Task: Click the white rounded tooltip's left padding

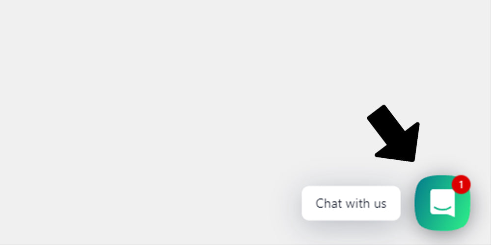Action: [x=308, y=203]
